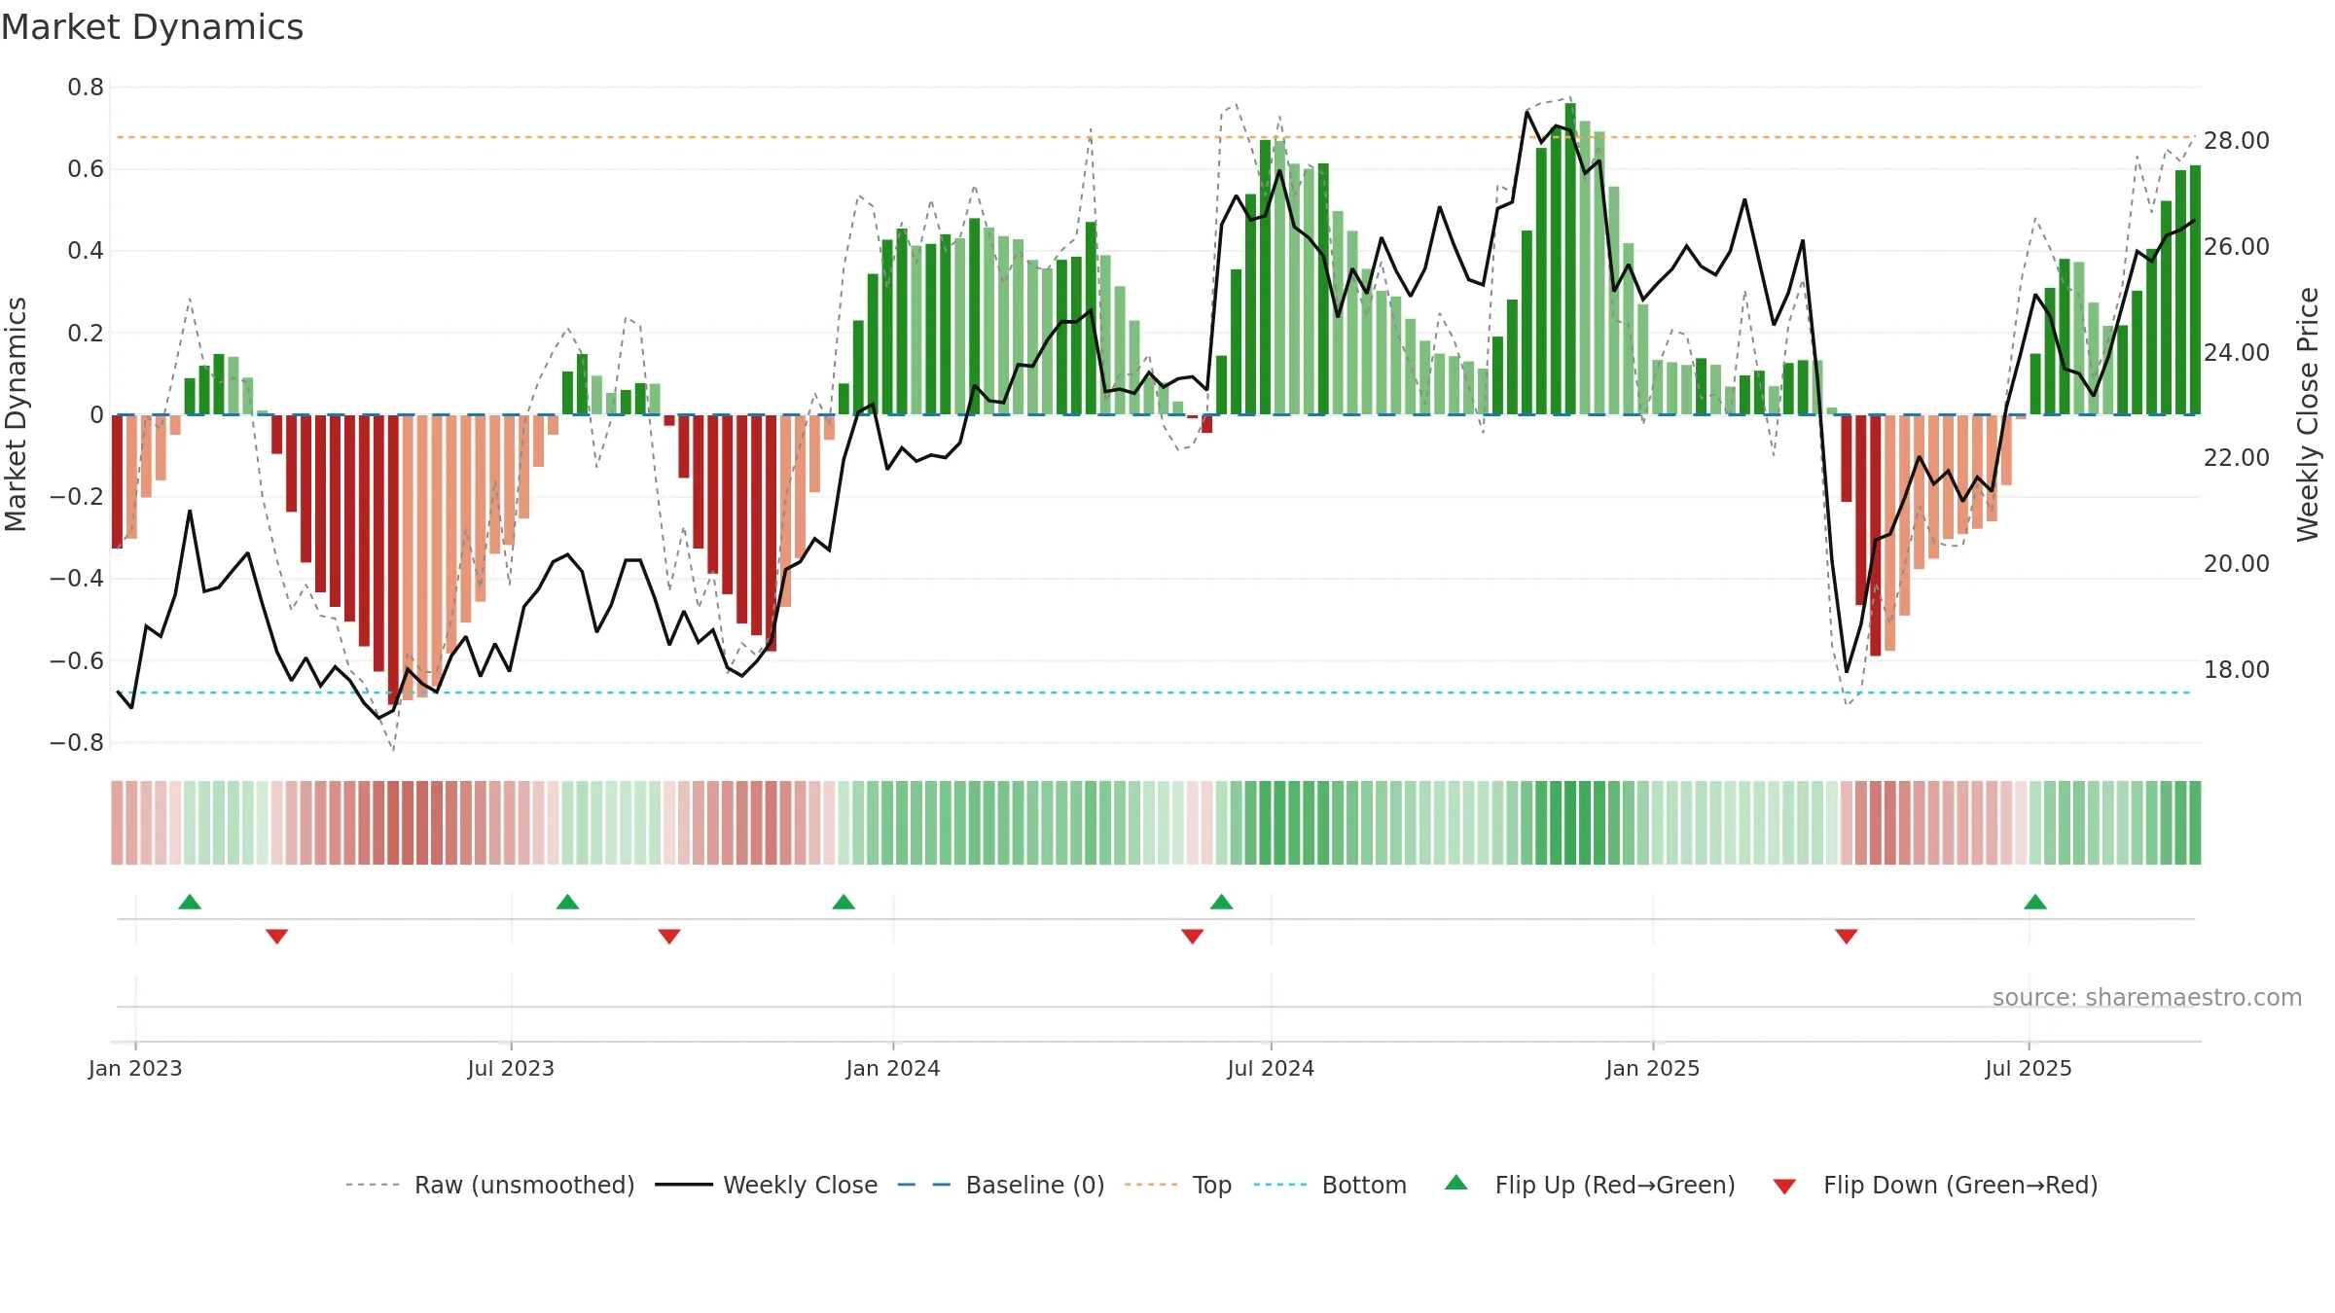Toggle the Raw (unsmoothed) legend entry

click(489, 1185)
